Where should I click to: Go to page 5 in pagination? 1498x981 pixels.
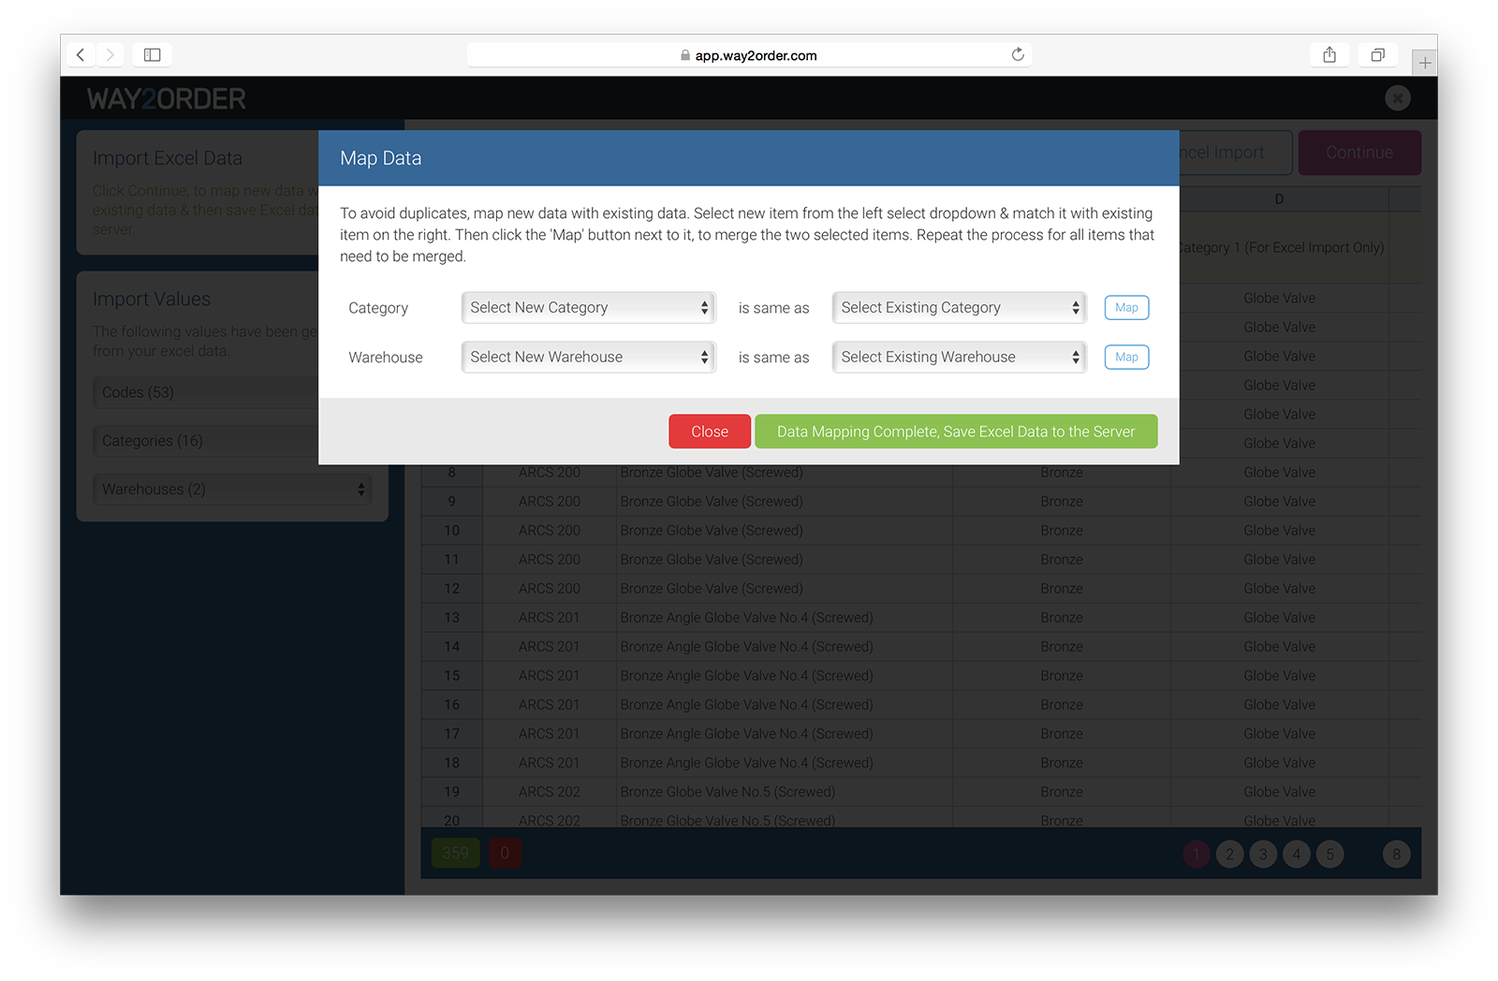[x=1329, y=854]
